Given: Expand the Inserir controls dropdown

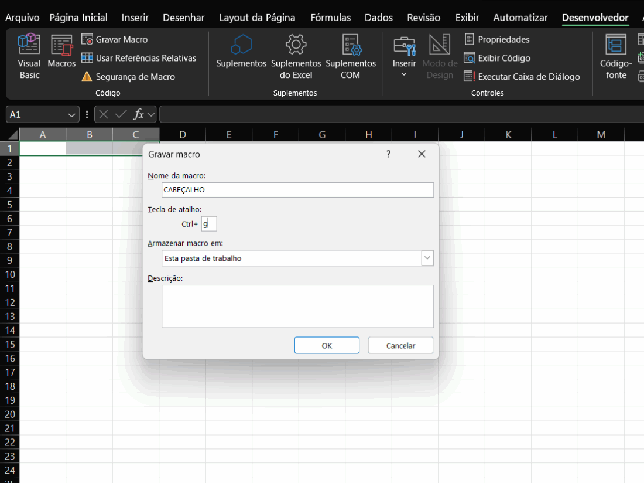Looking at the screenshot, I should coord(404,74).
